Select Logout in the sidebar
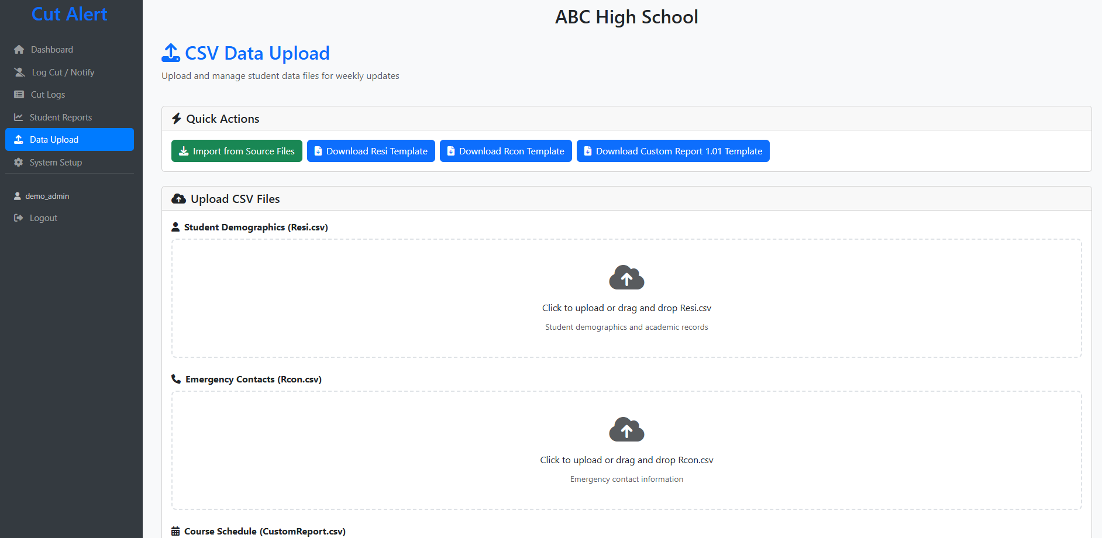The width and height of the screenshot is (1102, 538). [x=43, y=218]
